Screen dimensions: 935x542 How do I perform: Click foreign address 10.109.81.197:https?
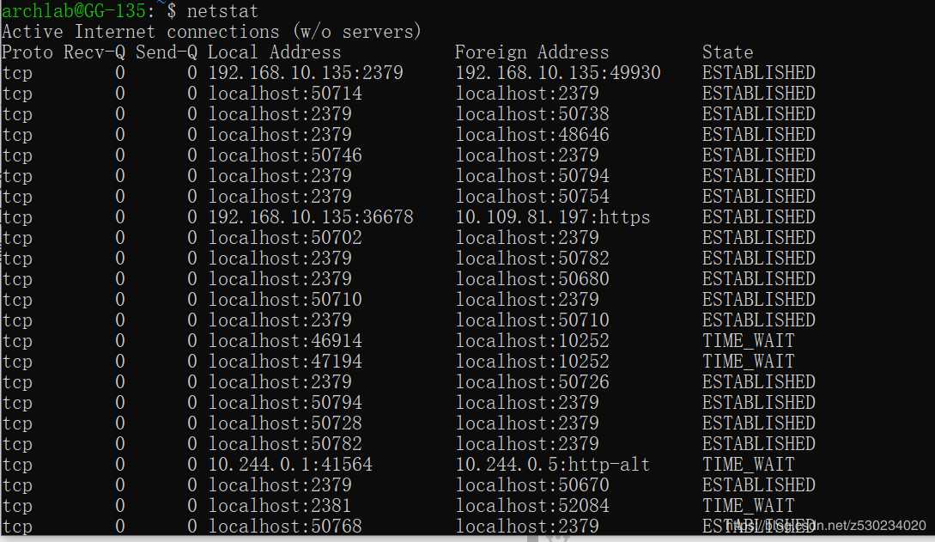553,217
